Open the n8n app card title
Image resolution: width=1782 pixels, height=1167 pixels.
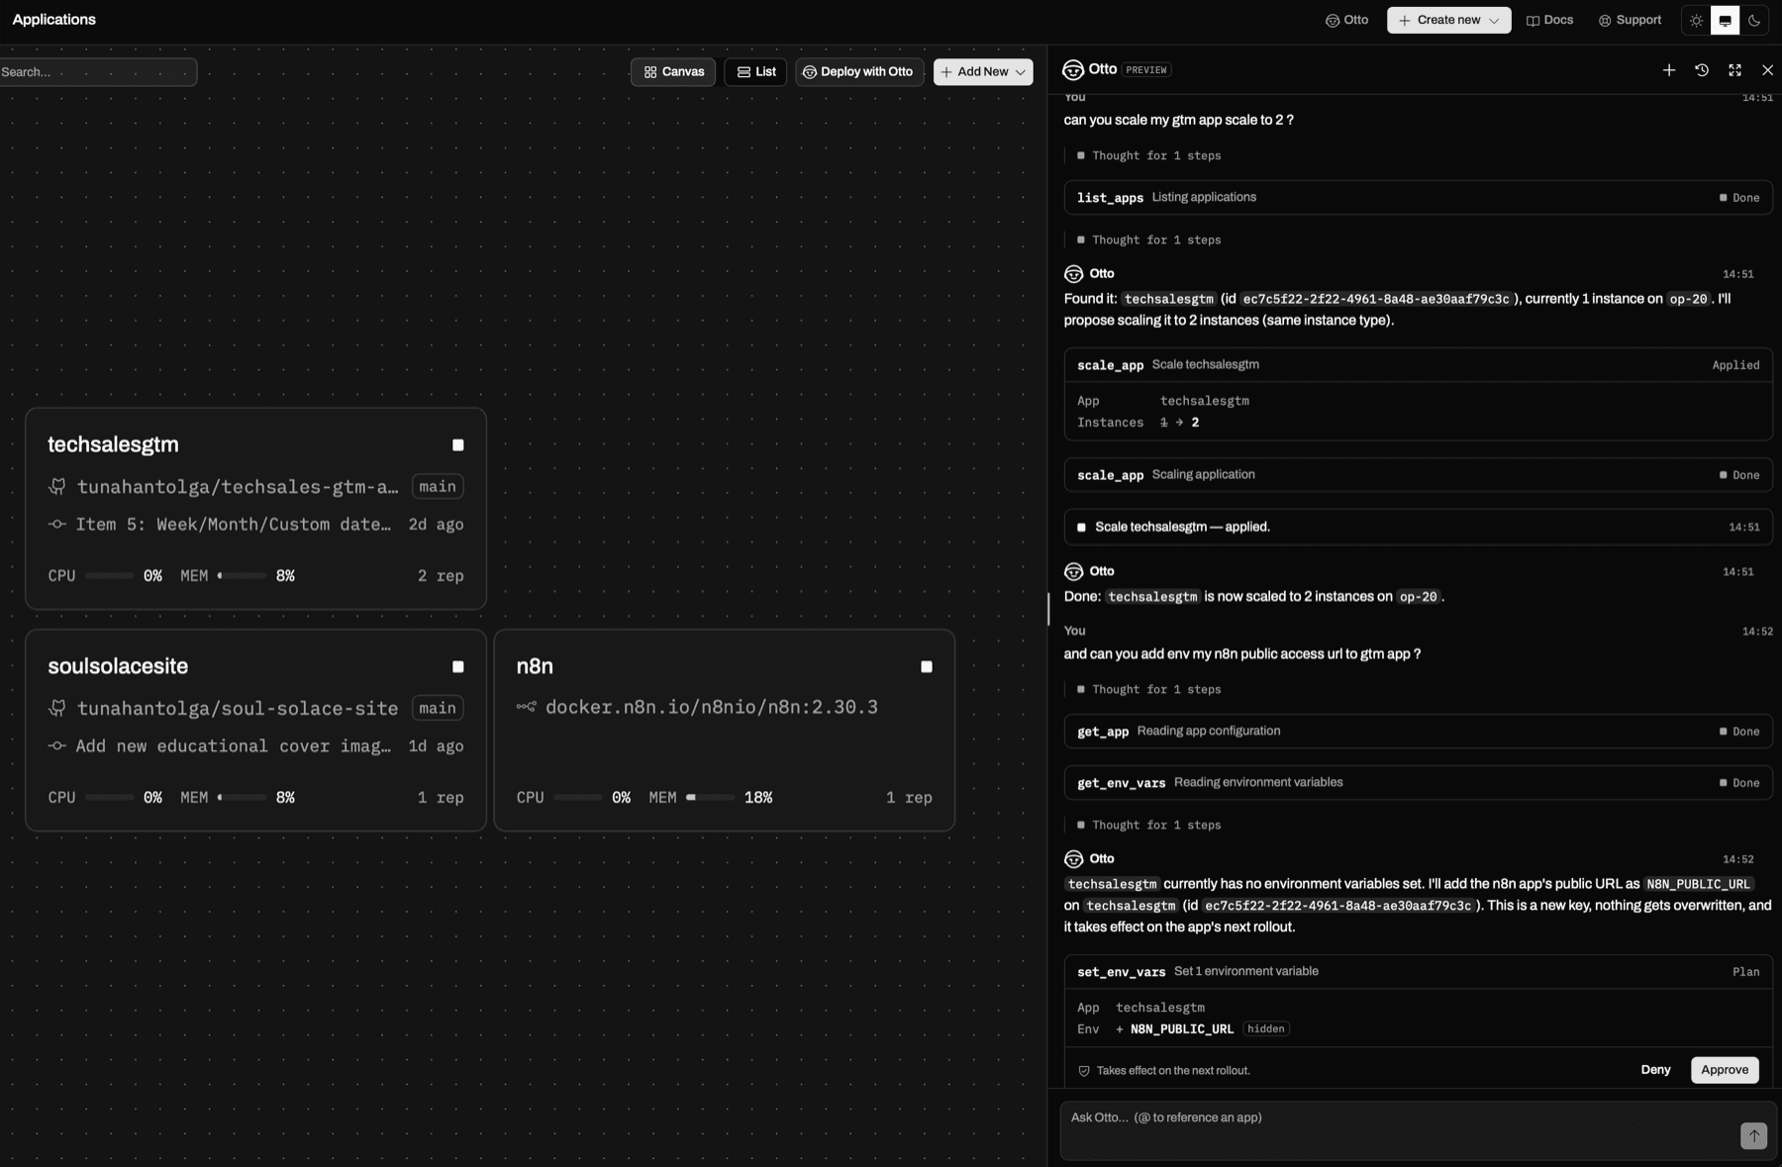click(535, 667)
